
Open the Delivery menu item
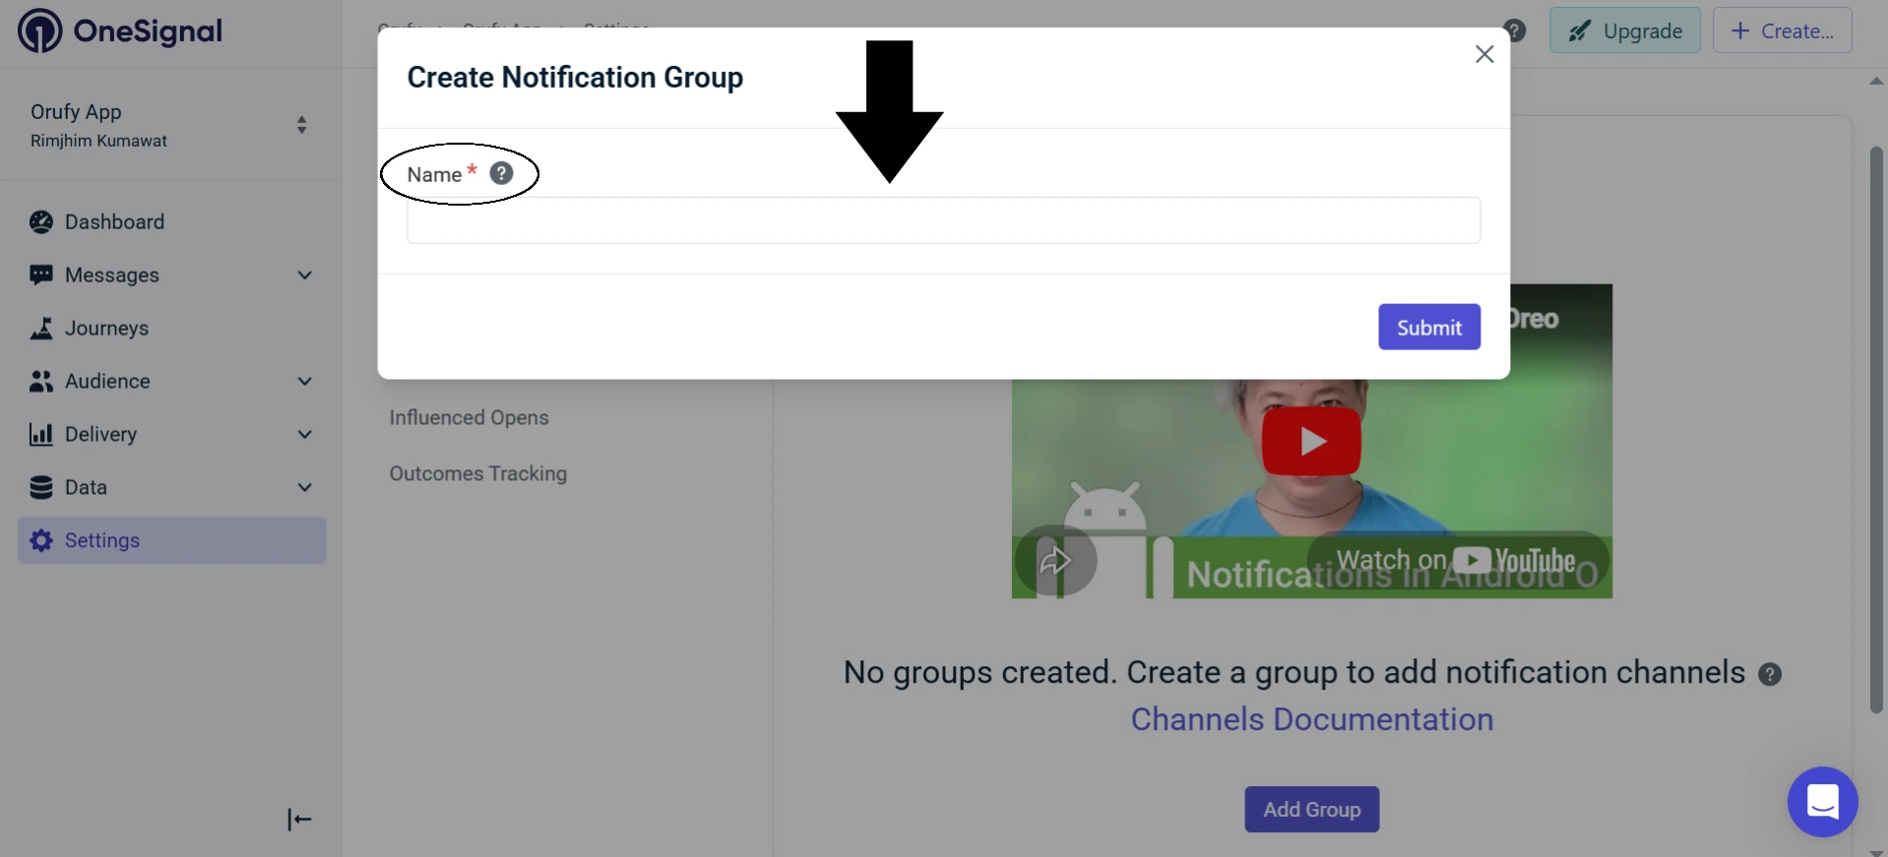tap(171, 435)
